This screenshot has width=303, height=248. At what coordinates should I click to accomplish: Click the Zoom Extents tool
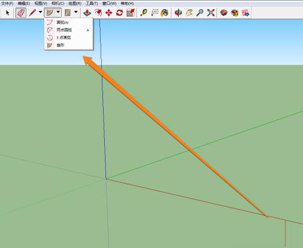tap(211, 13)
